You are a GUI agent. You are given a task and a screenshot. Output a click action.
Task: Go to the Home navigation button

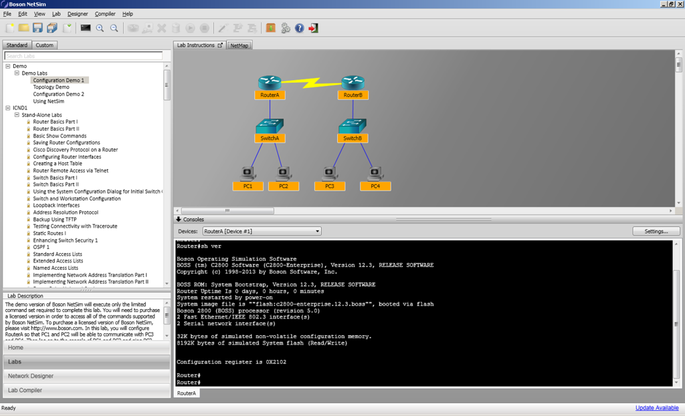point(86,347)
